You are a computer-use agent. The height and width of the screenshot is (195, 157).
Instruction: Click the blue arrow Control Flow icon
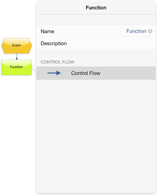pos(54,73)
